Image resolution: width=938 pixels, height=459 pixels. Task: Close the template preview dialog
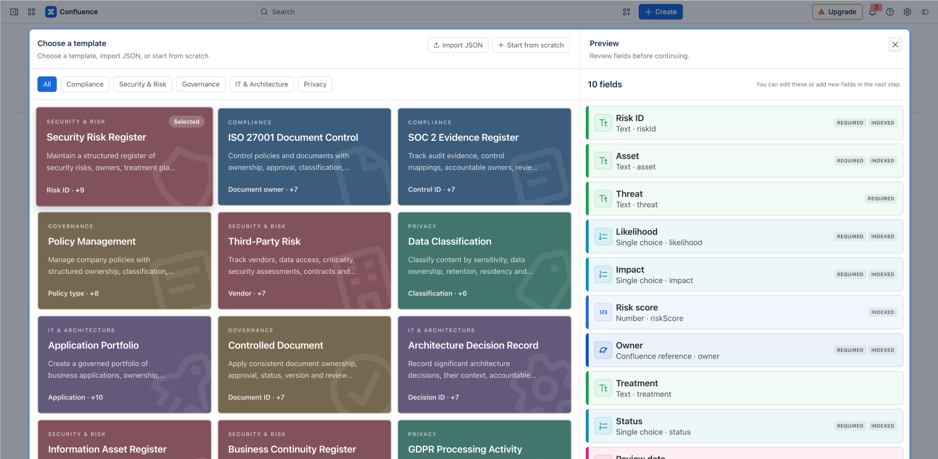(x=895, y=44)
